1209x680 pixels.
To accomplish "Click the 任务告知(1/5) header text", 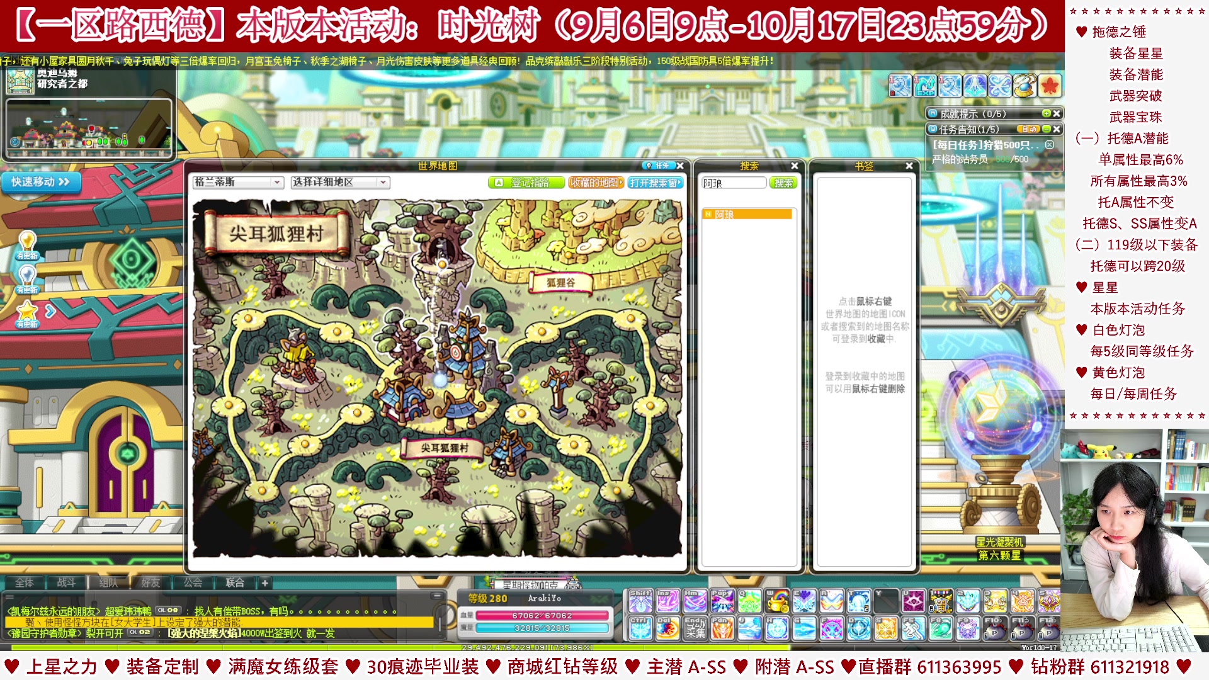I will 968,129.
